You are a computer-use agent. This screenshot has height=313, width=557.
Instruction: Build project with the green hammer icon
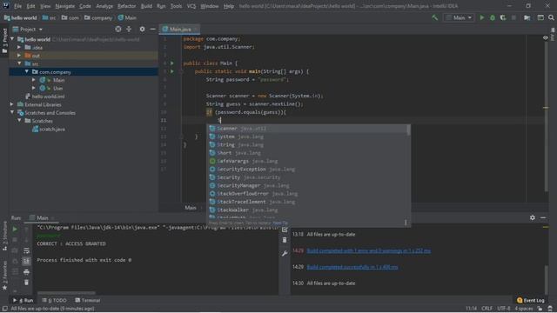point(435,17)
